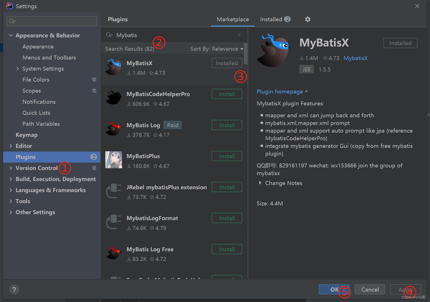Focus the Mybatis plugin search field
Image resolution: width=430 pixels, height=302 pixels.
(174, 35)
